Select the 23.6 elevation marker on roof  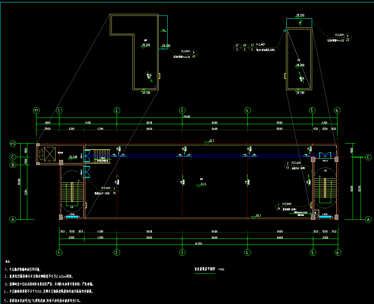click(x=203, y=184)
